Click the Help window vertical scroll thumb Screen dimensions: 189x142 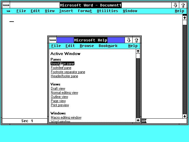click(138, 56)
